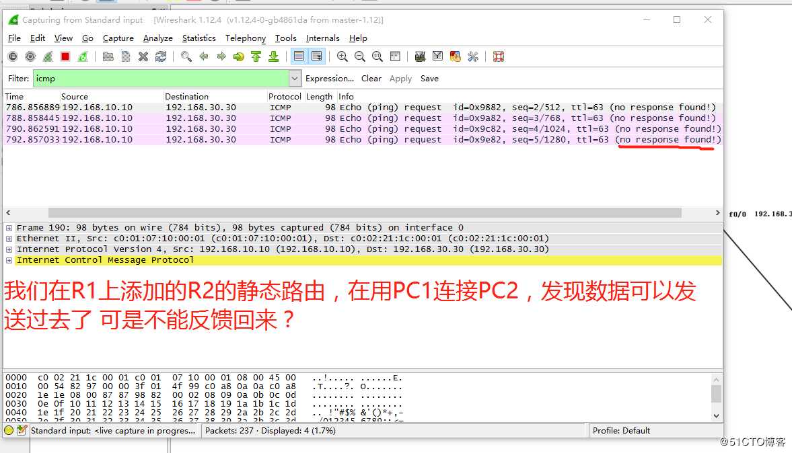This screenshot has width=792, height=453.
Task: Find a packet (magnifier icon)
Action: 186,56
